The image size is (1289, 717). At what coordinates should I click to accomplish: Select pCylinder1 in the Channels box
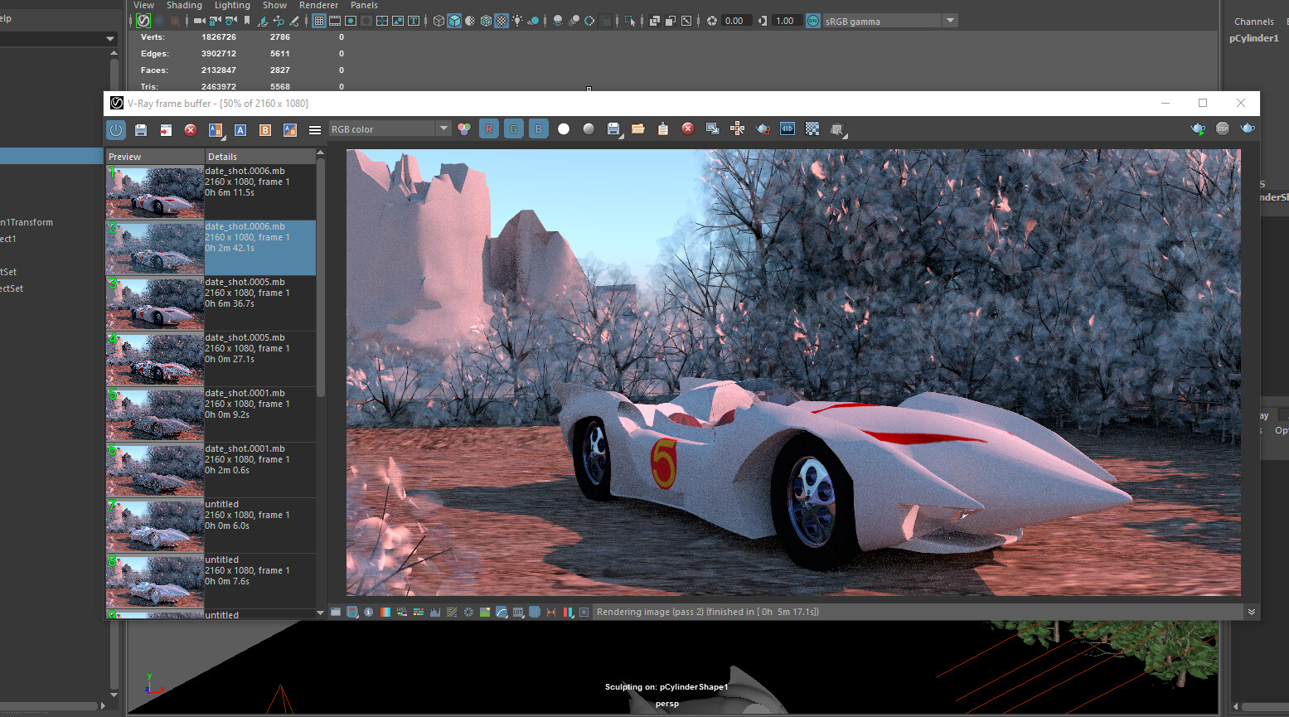coord(1253,38)
